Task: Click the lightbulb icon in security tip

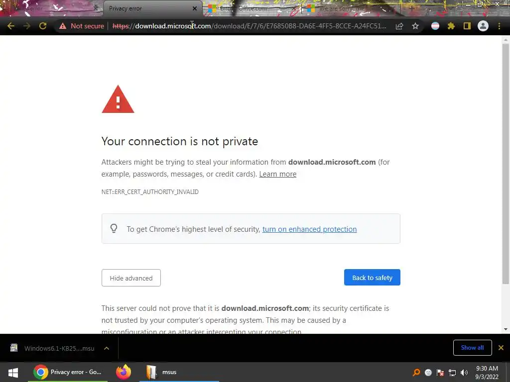Action: [114, 228]
